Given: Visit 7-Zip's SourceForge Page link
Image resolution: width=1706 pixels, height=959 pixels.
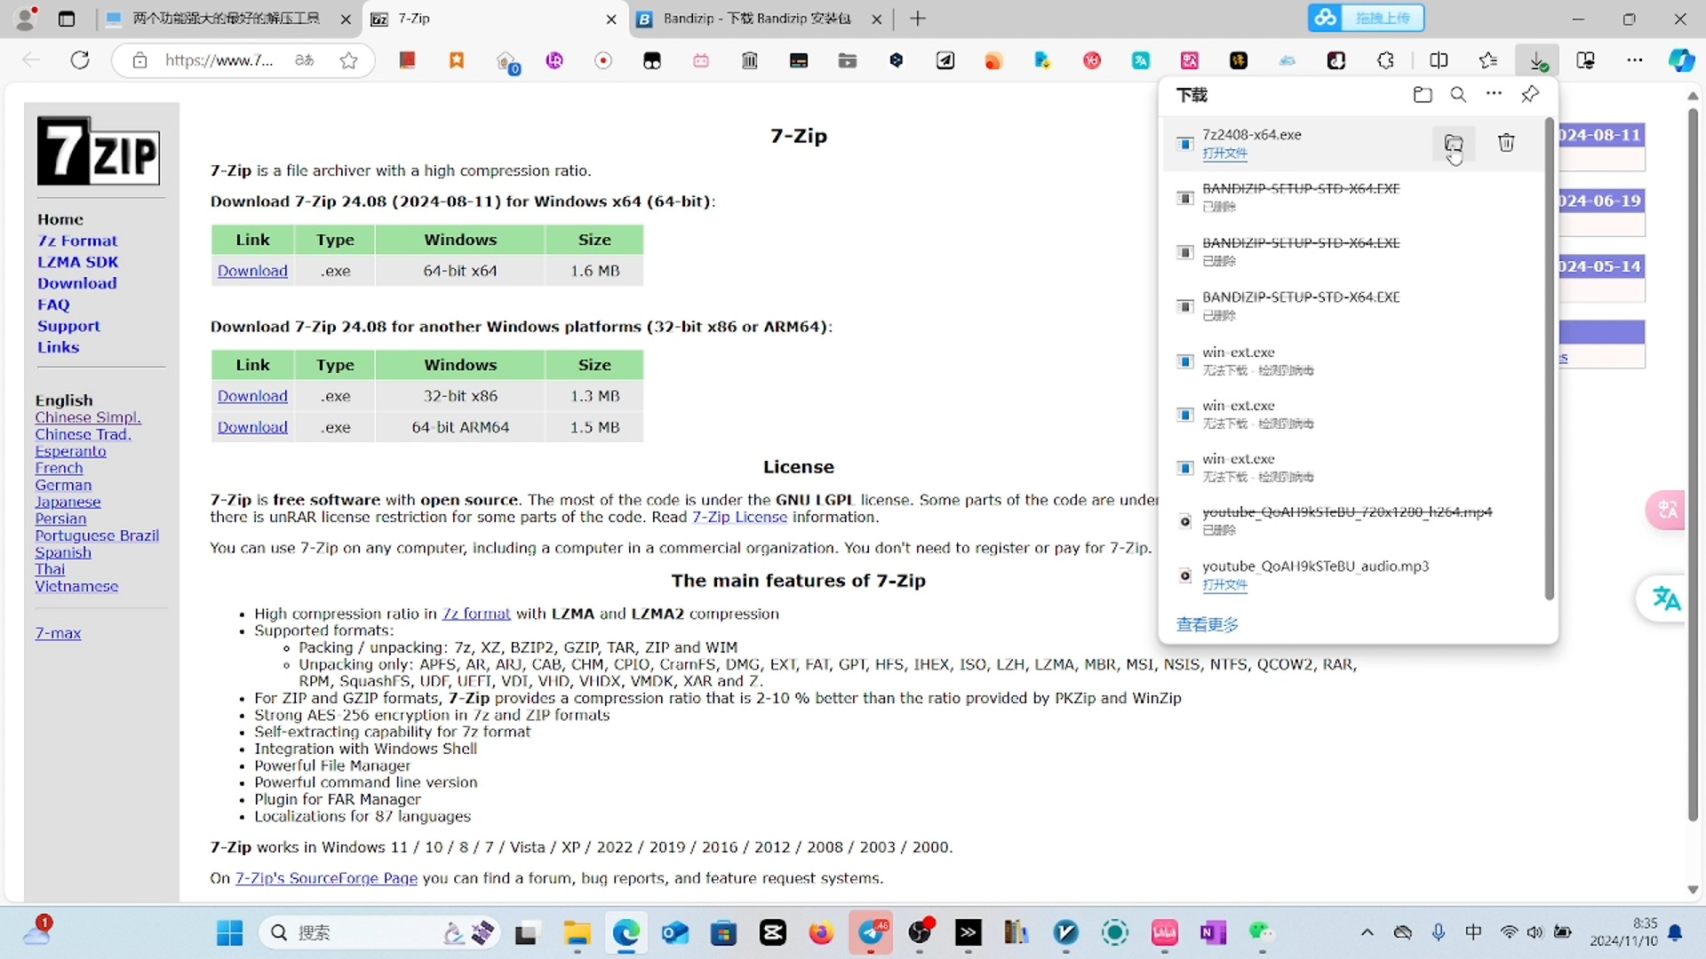Looking at the screenshot, I should (326, 878).
